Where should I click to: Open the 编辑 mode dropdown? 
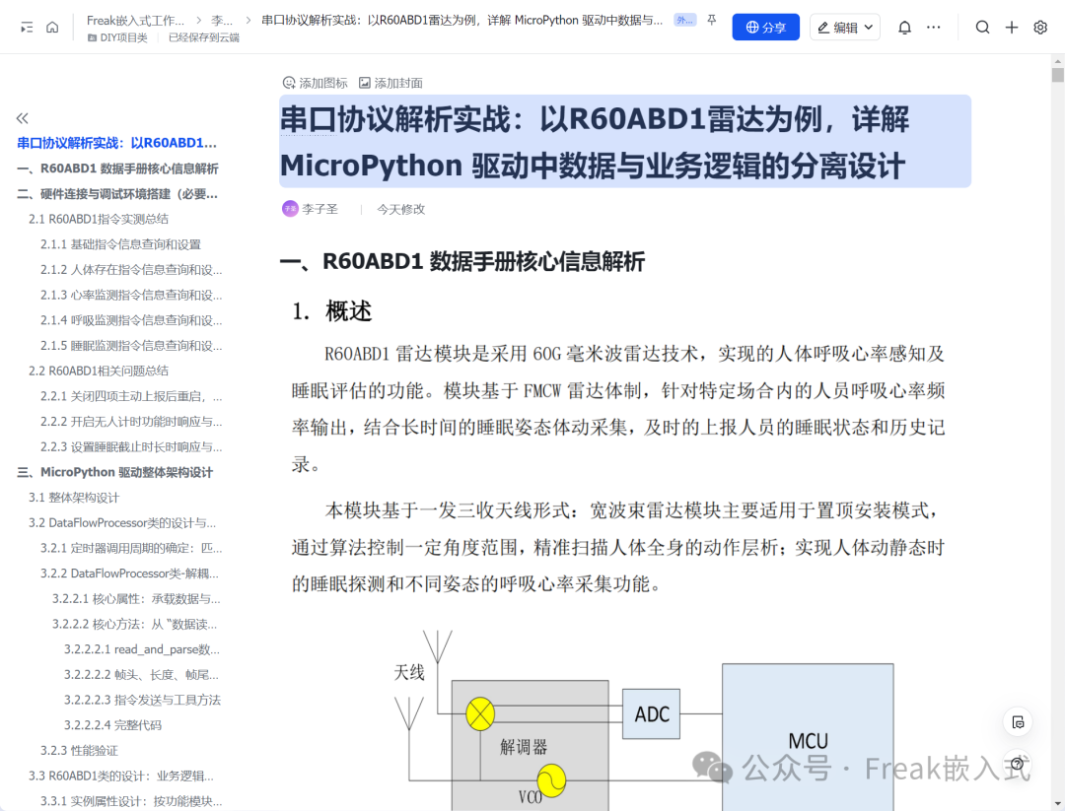coord(844,28)
